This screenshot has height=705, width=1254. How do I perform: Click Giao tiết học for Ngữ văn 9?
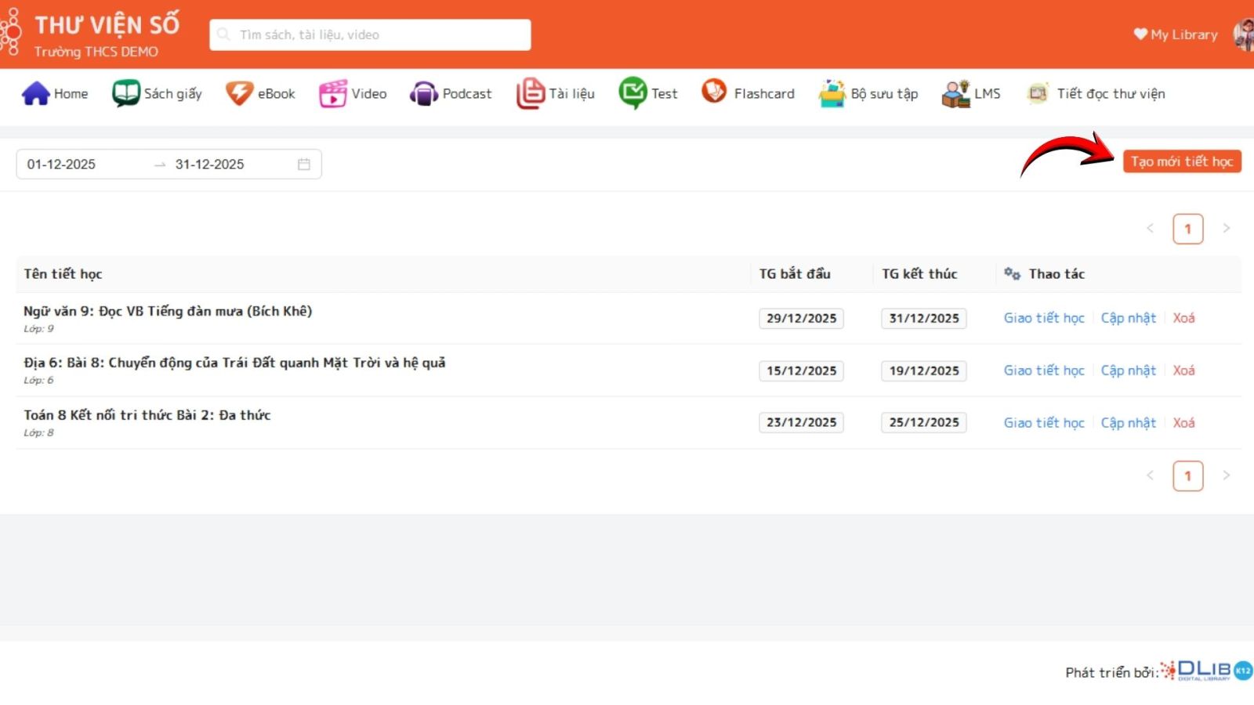click(x=1043, y=318)
